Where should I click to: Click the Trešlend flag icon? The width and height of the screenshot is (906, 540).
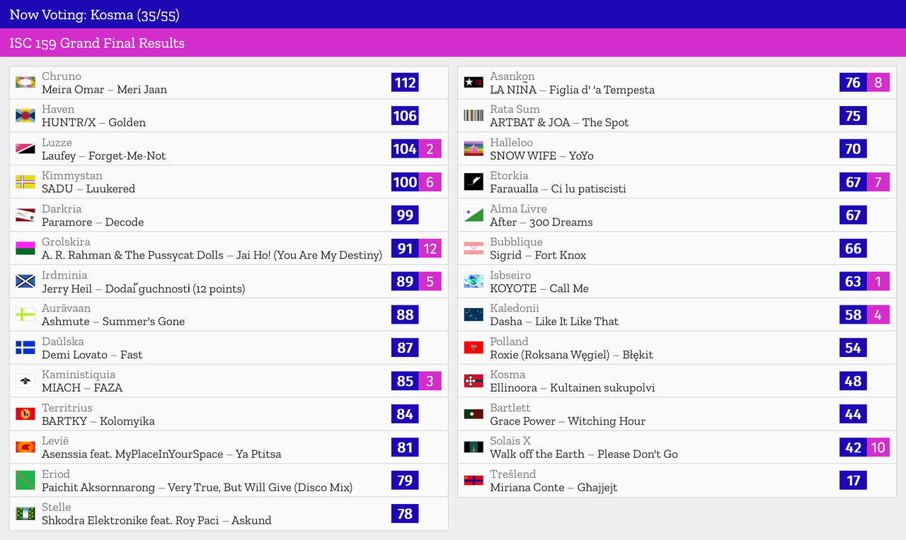(474, 481)
